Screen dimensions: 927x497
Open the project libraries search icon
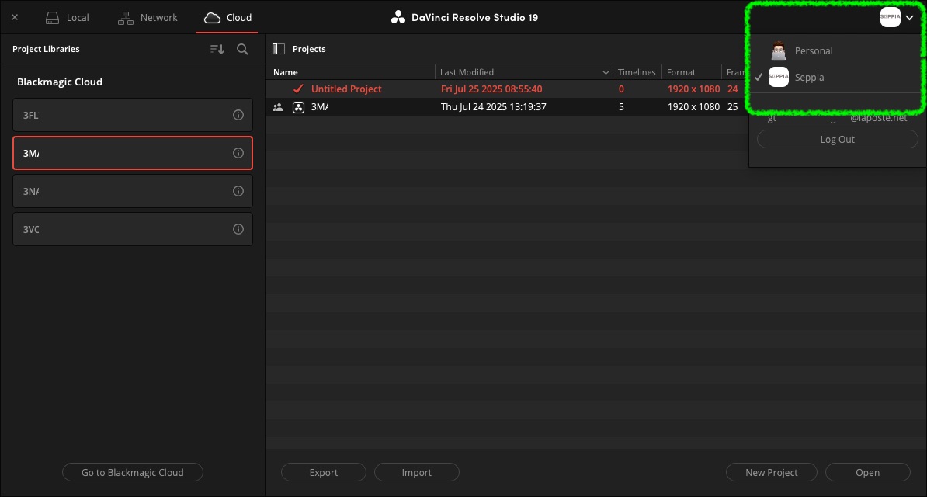(242, 49)
